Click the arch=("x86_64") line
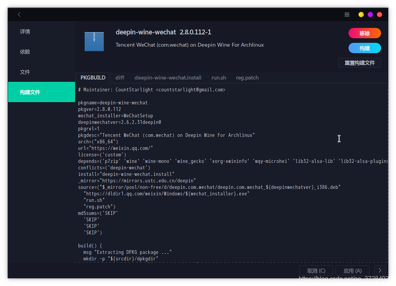Screen dimensions: 396x286 coord(98,142)
